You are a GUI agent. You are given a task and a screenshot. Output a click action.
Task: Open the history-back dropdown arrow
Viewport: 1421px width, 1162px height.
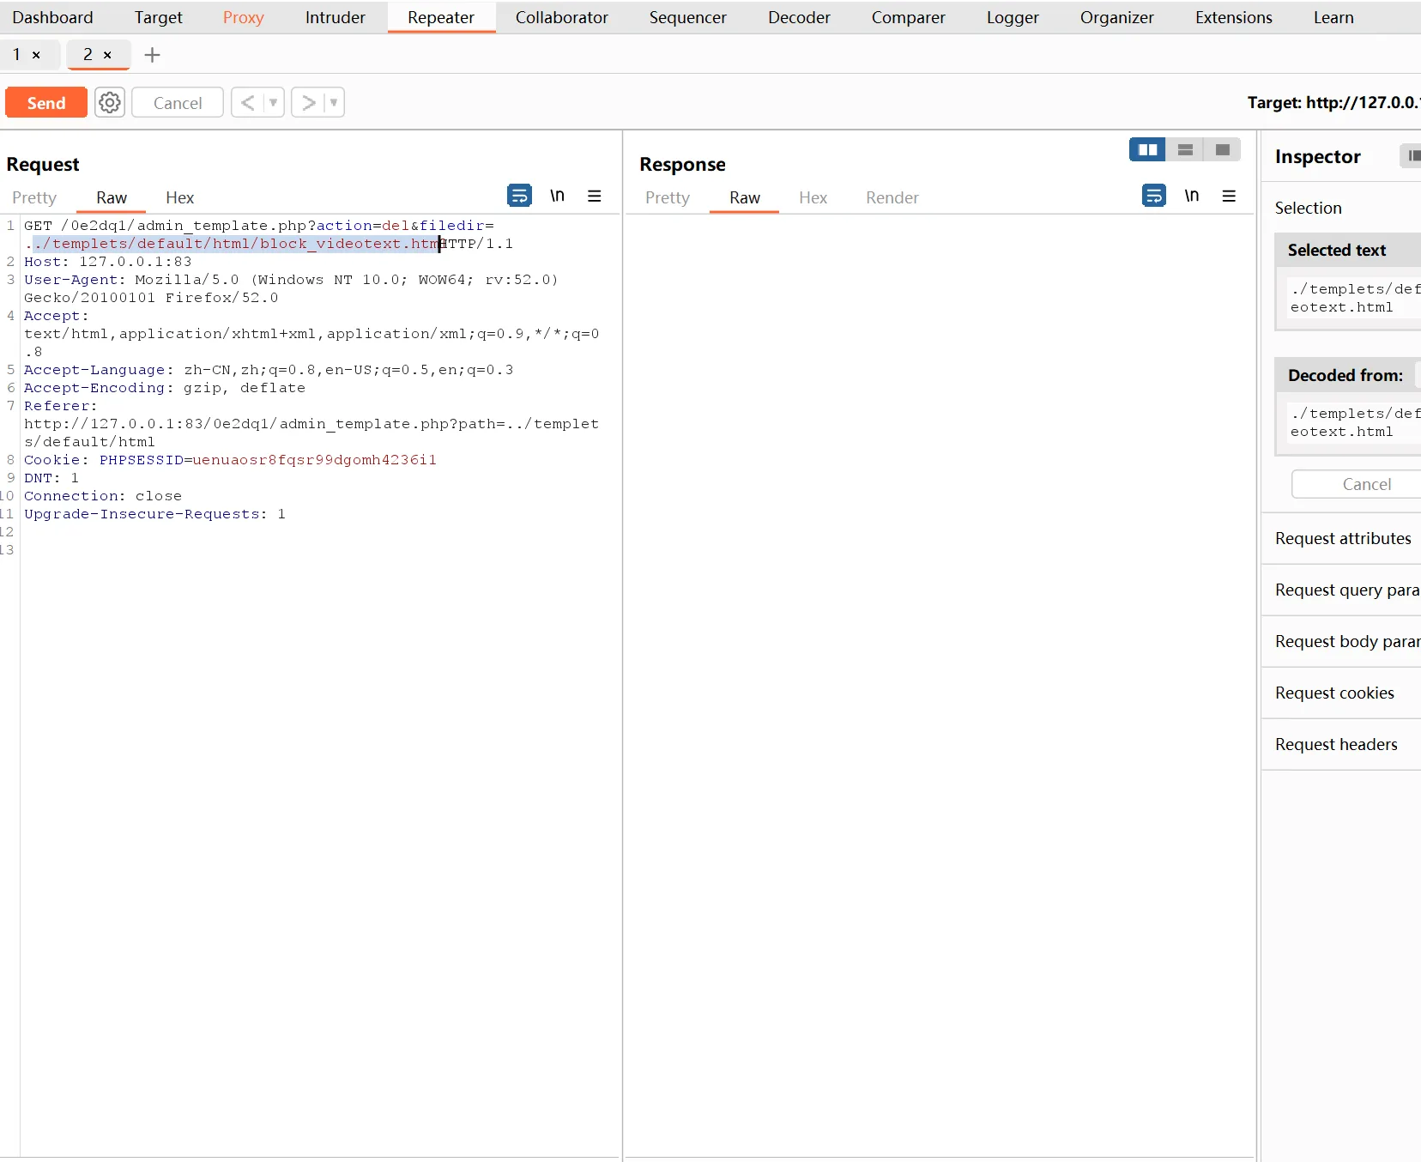(x=274, y=103)
